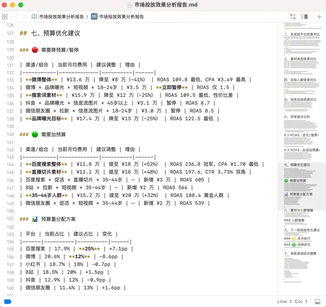Click heading 七、预算优化建议 on line 127
This screenshot has width=326, height=307.
tap(55, 33)
